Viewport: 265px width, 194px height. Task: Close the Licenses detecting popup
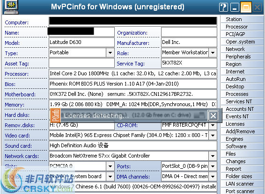[x=213, y=116]
